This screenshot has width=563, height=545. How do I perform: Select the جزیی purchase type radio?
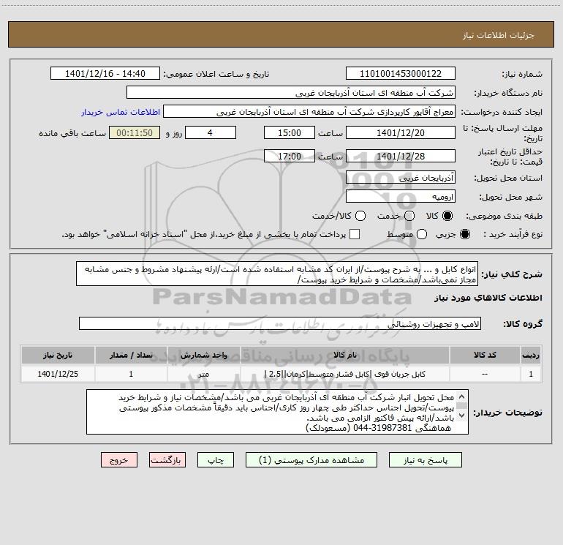click(x=464, y=234)
